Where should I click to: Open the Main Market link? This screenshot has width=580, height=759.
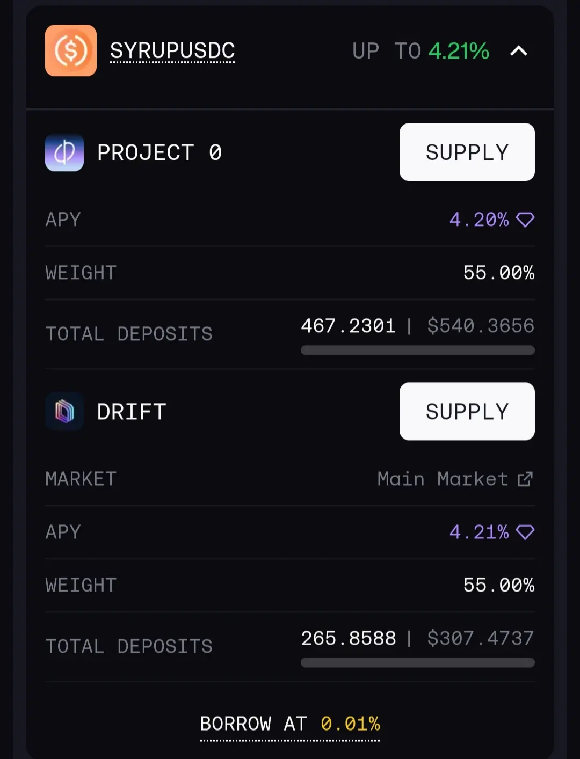click(x=443, y=479)
